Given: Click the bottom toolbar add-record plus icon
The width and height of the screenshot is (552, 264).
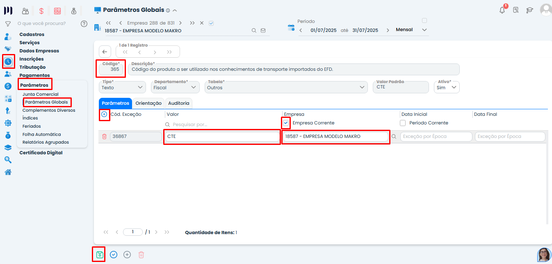Looking at the screenshot, I should pyautogui.click(x=127, y=255).
